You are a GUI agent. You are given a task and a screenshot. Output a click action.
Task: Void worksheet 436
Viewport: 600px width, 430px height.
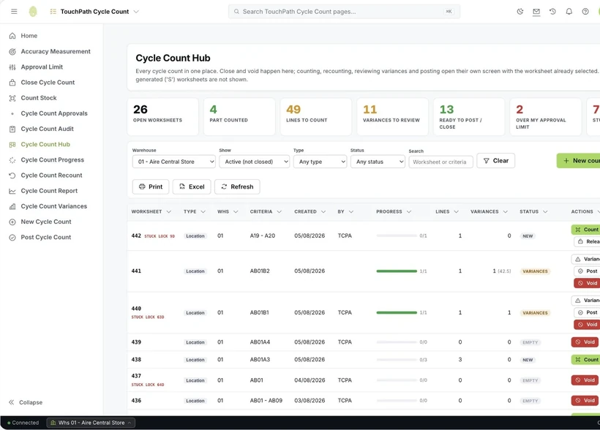tap(585, 401)
